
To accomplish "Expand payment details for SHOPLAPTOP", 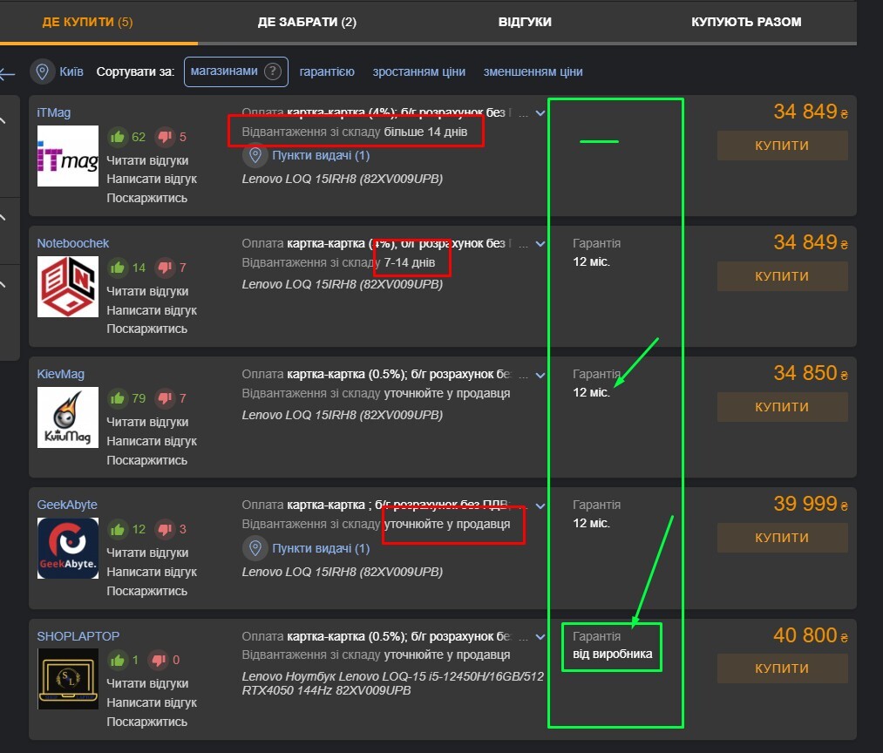I will 540,637.
